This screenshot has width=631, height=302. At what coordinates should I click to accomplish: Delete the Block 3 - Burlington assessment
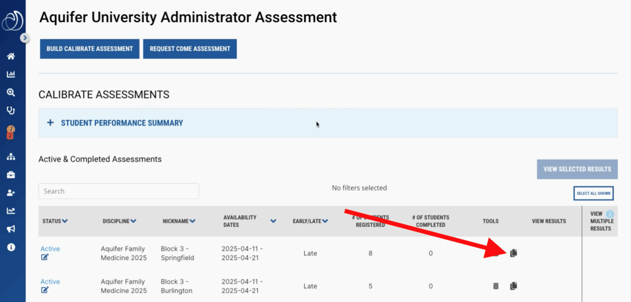pyautogui.click(x=496, y=286)
